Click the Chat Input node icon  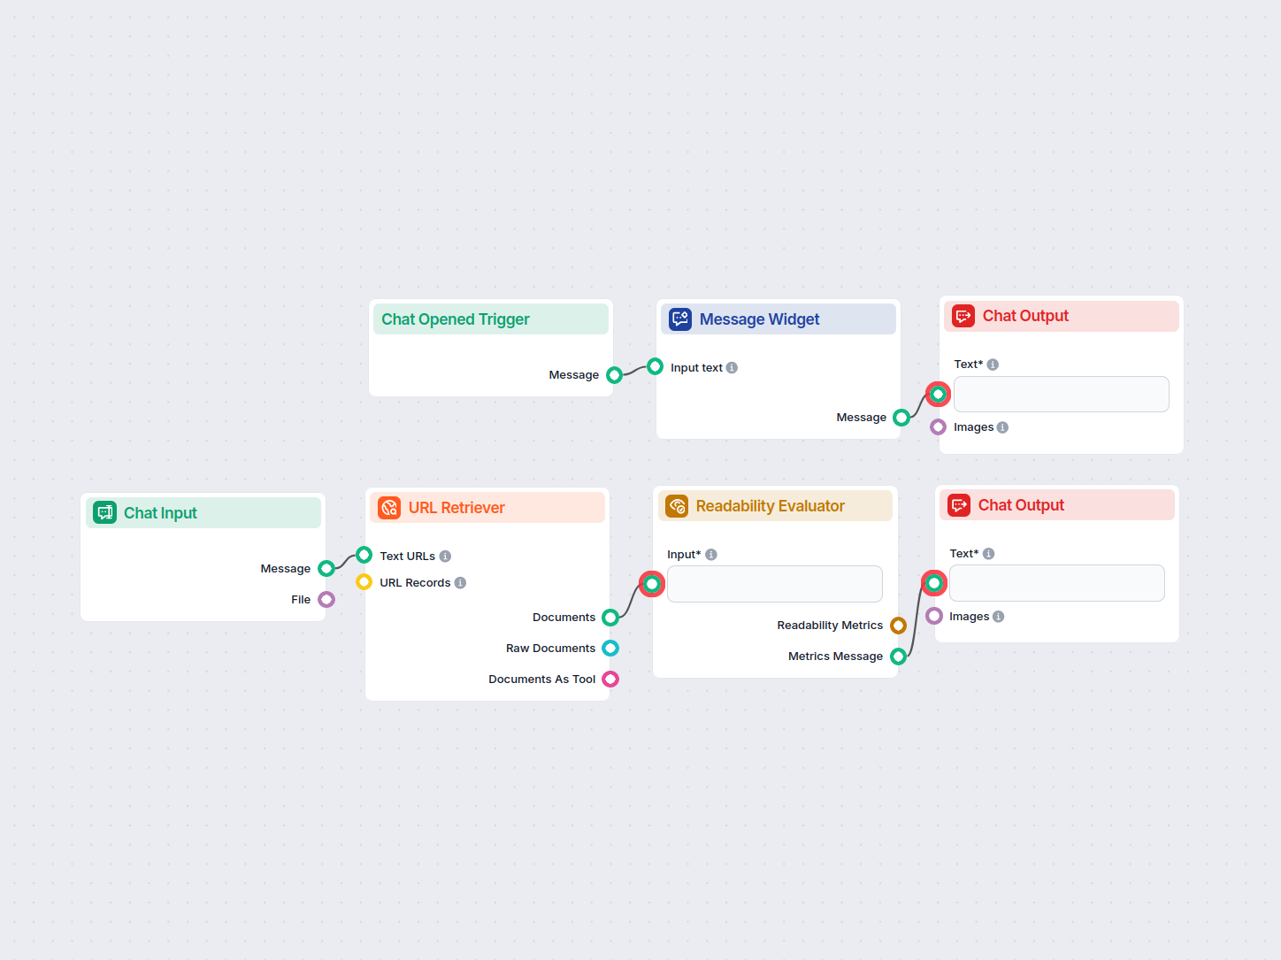(104, 512)
